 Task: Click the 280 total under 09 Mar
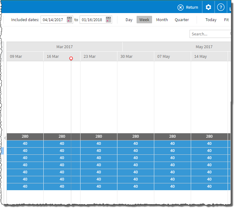click(25, 136)
